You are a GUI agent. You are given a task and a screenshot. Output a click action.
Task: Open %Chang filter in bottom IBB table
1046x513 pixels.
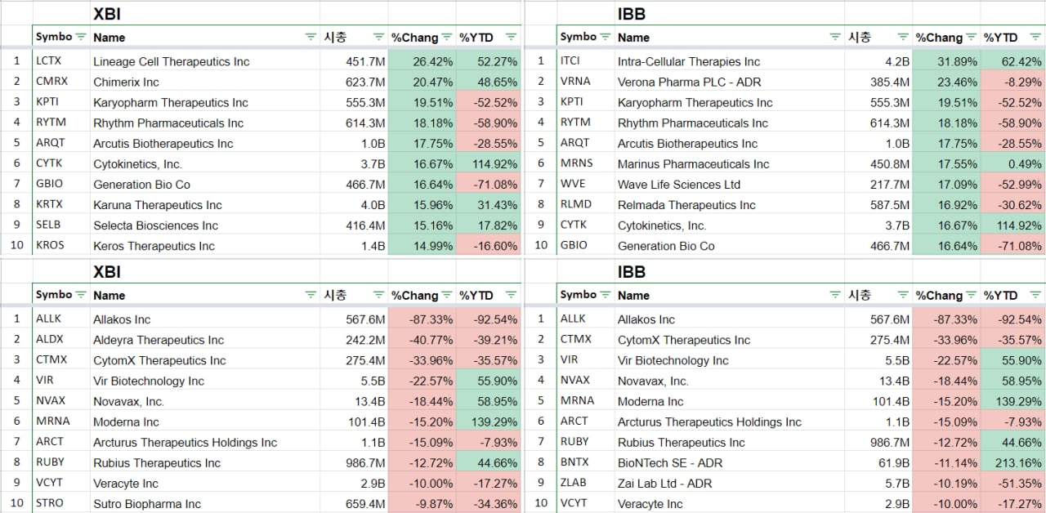click(x=970, y=295)
